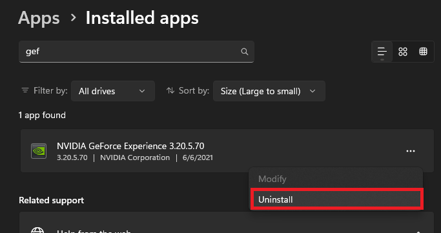Click the chevron arrow in the All drives box
This screenshot has width=441, height=233.
point(142,91)
